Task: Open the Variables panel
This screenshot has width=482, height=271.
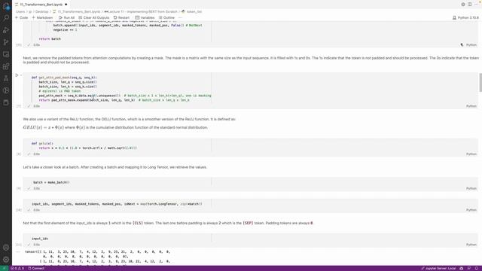Action: pyautogui.click(x=145, y=18)
